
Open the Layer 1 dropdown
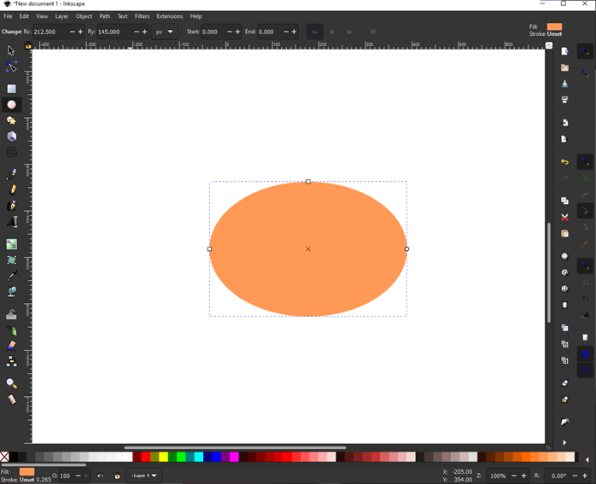click(143, 476)
